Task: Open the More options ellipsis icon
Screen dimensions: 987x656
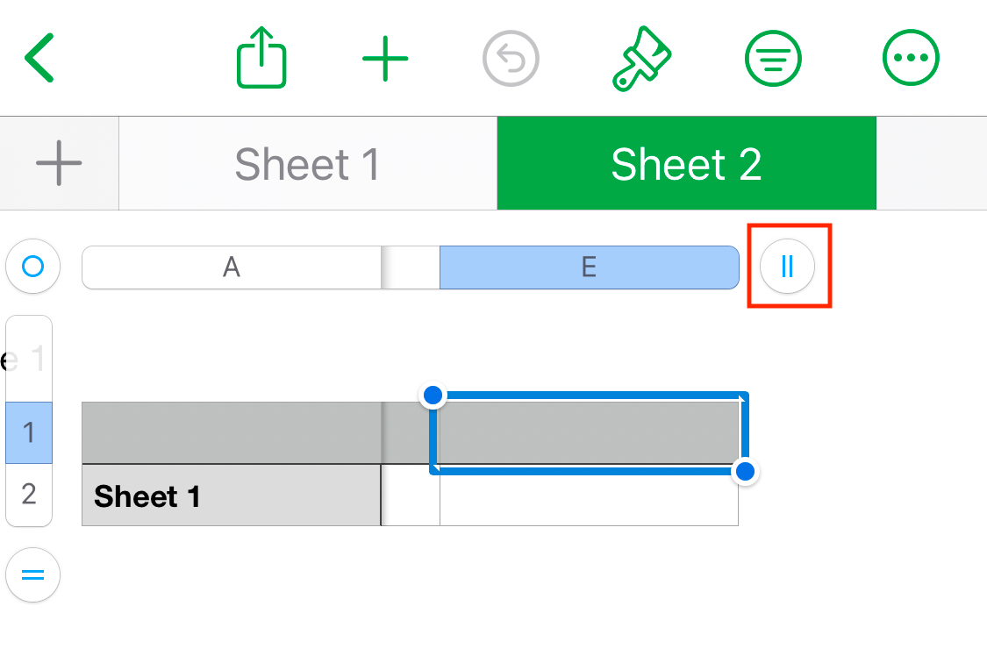Action: [911, 58]
